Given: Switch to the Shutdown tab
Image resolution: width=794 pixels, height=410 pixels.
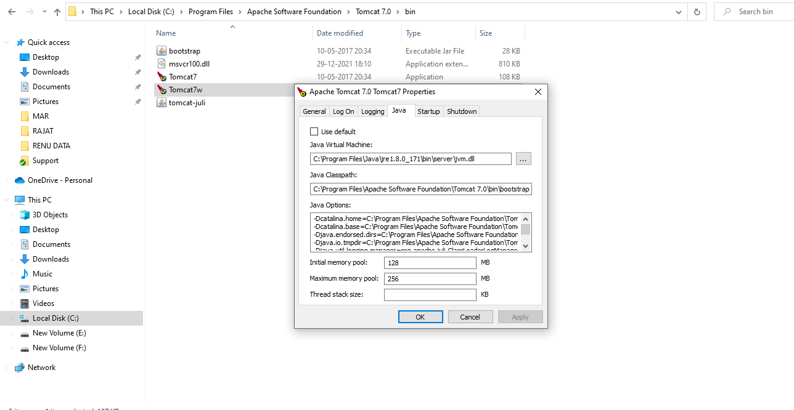Looking at the screenshot, I should (462, 111).
